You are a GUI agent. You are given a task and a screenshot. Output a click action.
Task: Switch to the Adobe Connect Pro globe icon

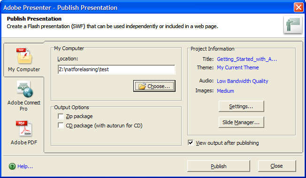click(x=25, y=89)
